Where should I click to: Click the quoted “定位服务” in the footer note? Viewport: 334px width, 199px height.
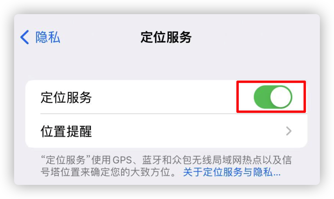click(x=66, y=160)
